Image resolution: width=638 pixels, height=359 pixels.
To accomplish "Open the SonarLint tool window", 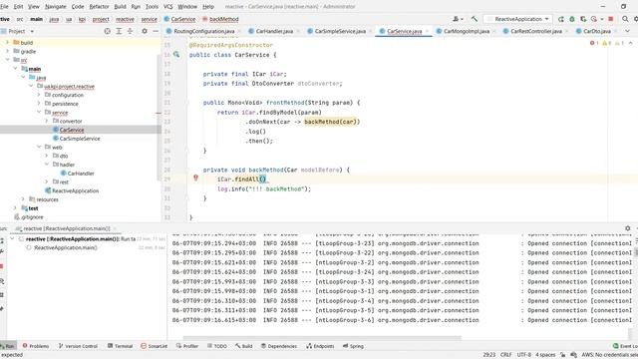I will 155,346.
